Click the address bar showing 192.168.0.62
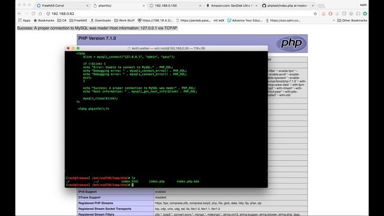This screenshot has height=216, width=384. coord(180,14)
